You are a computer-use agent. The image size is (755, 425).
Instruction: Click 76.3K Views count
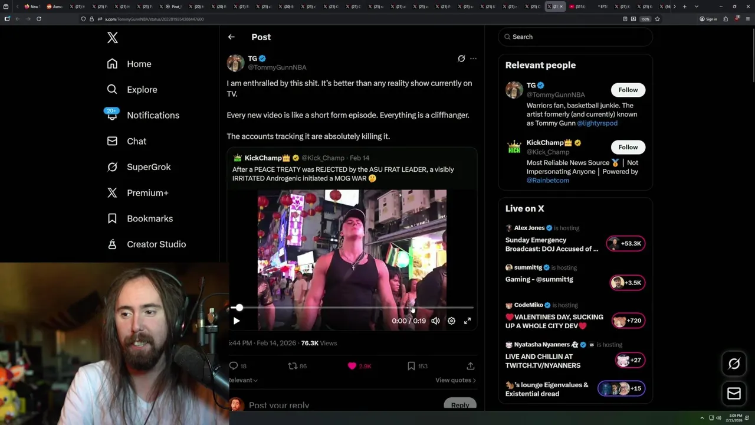[319, 343]
